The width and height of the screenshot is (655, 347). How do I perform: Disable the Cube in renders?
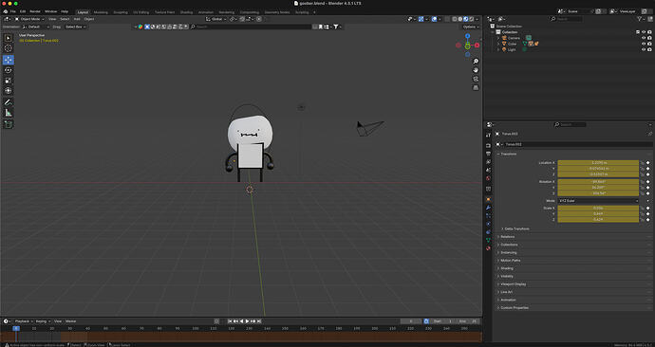649,44
